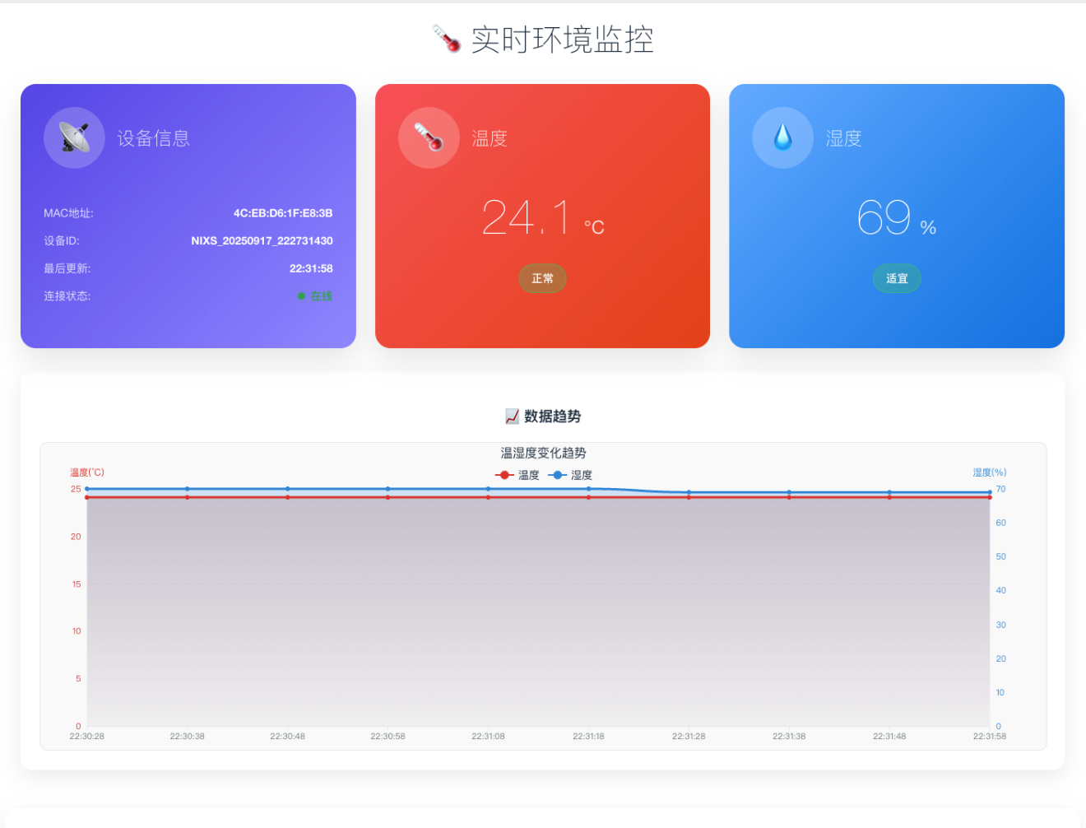Click the water droplet icon on humidity card
This screenshot has width=1086, height=828.
click(782, 137)
